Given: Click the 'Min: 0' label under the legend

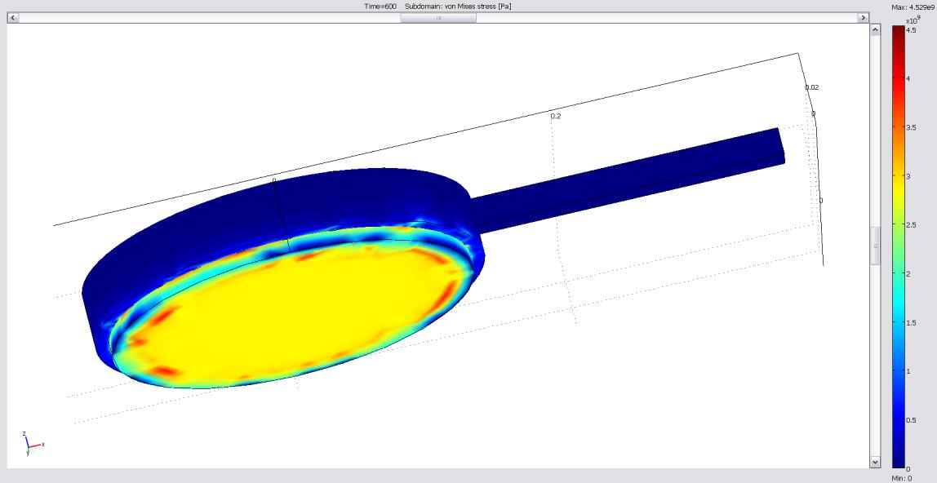Looking at the screenshot, I should tap(902, 477).
